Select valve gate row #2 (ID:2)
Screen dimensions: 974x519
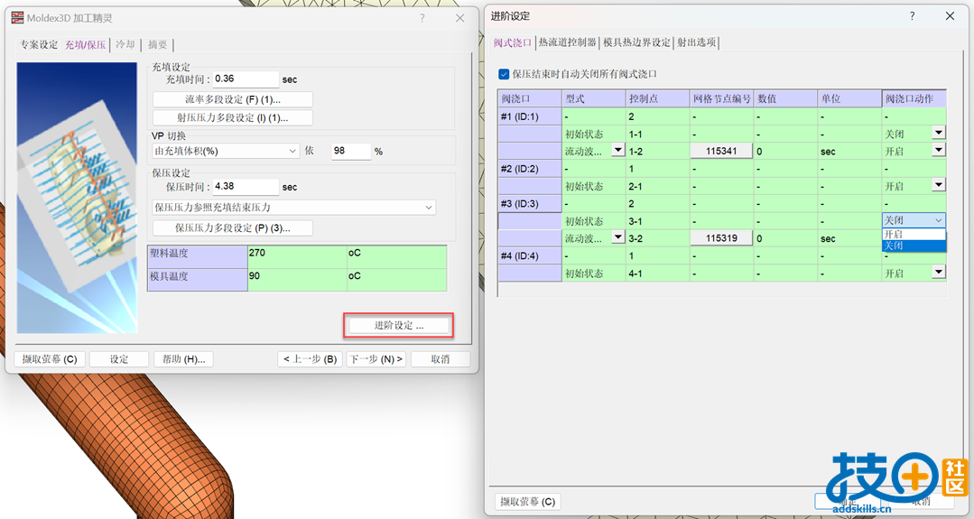pos(530,168)
